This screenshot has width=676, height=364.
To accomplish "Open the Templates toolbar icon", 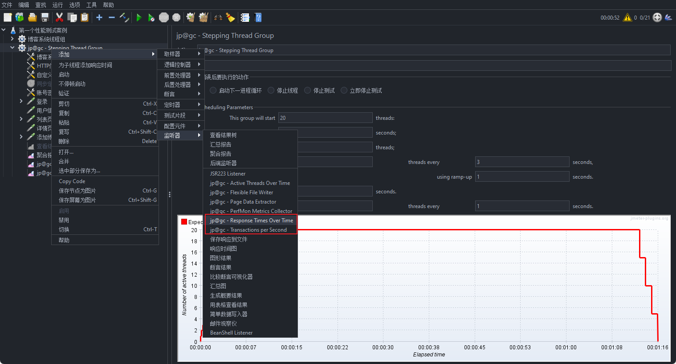I will point(20,17).
